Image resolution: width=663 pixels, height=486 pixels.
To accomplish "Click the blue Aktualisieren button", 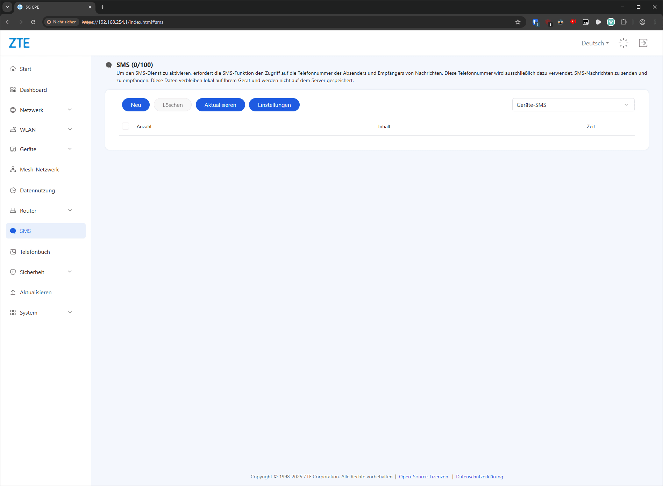I will coord(220,105).
